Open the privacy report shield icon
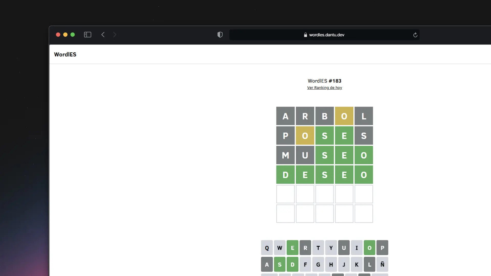The width and height of the screenshot is (491, 276). 220,34
